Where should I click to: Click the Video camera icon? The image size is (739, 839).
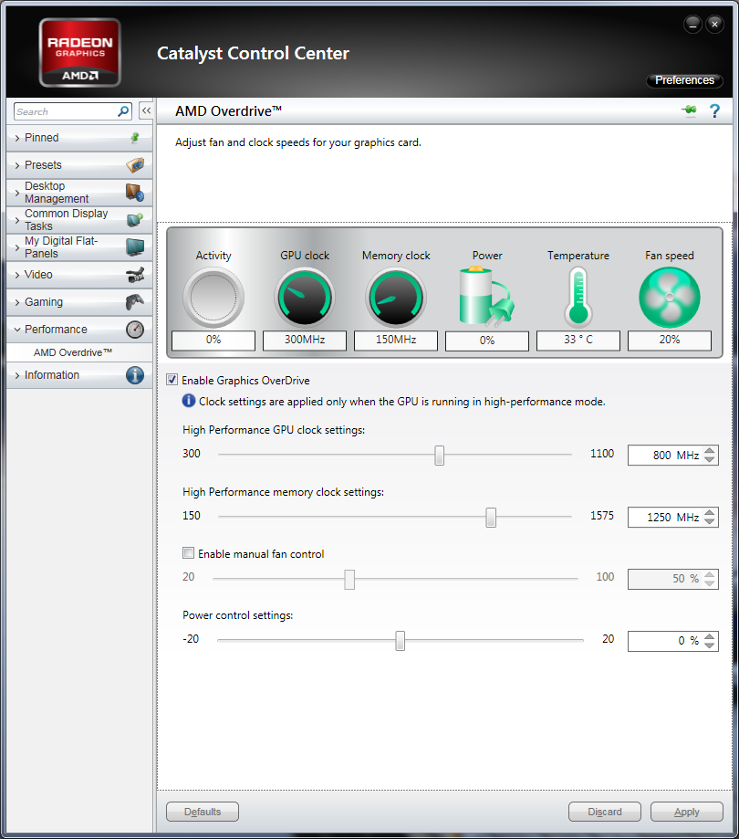click(135, 275)
